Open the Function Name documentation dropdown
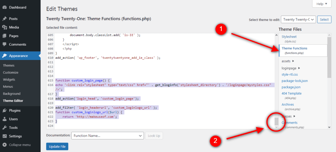 coord(108,136)
